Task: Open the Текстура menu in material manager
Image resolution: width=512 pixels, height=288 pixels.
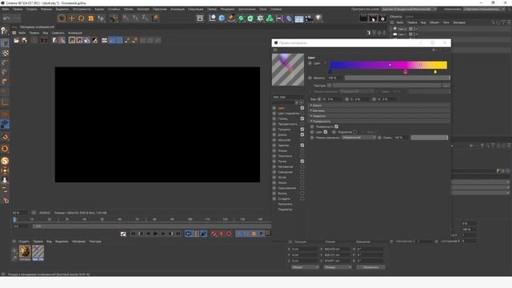Action: 95,242
